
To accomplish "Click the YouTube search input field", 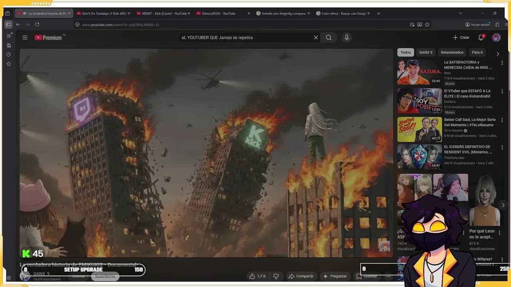I will coord(246,37).
